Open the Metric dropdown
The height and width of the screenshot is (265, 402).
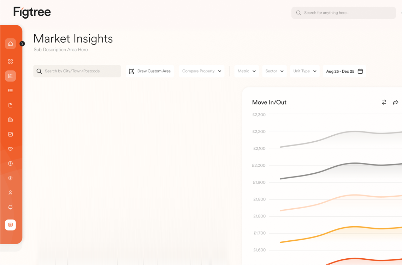(x=247, y=71)
